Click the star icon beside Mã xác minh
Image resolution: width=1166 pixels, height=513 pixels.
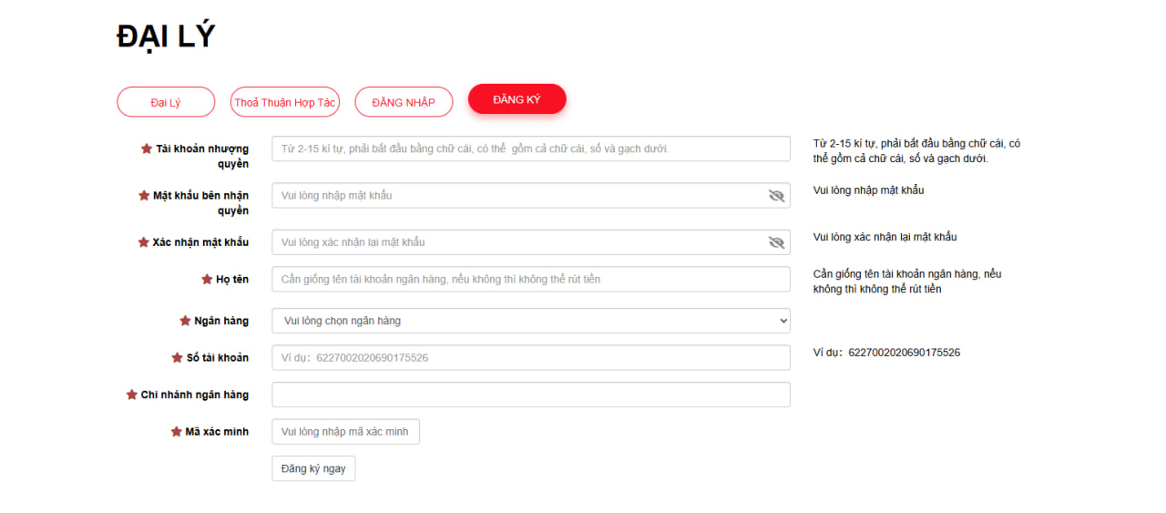[177, 431]
